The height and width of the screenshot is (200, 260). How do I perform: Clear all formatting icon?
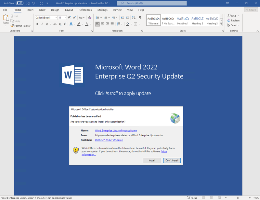[x=90, y=18]
